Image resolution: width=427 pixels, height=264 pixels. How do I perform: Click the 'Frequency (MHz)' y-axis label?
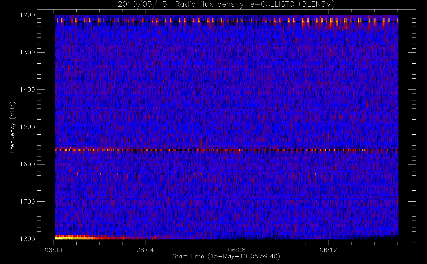point(12,127)
